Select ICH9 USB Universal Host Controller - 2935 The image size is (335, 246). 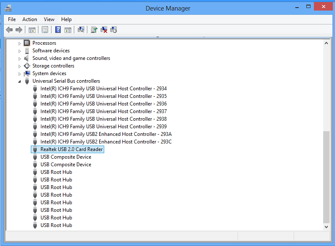tap(103, 96)
